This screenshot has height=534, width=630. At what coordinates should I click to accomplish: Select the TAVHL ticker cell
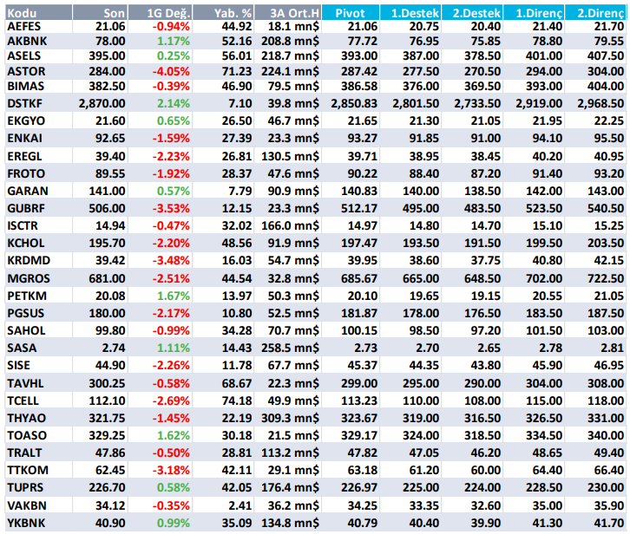pos(38,383)
